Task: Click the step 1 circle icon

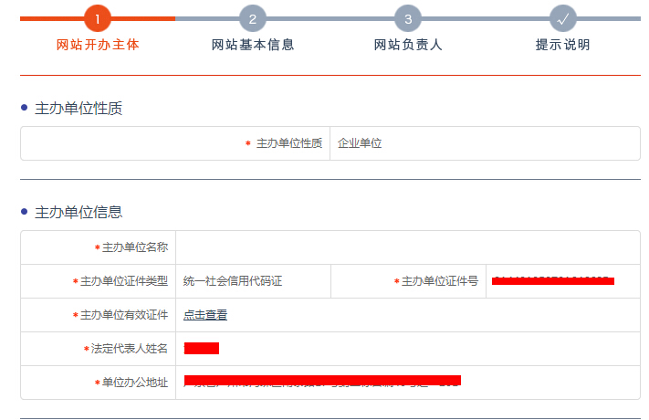Action: point(97,18)
